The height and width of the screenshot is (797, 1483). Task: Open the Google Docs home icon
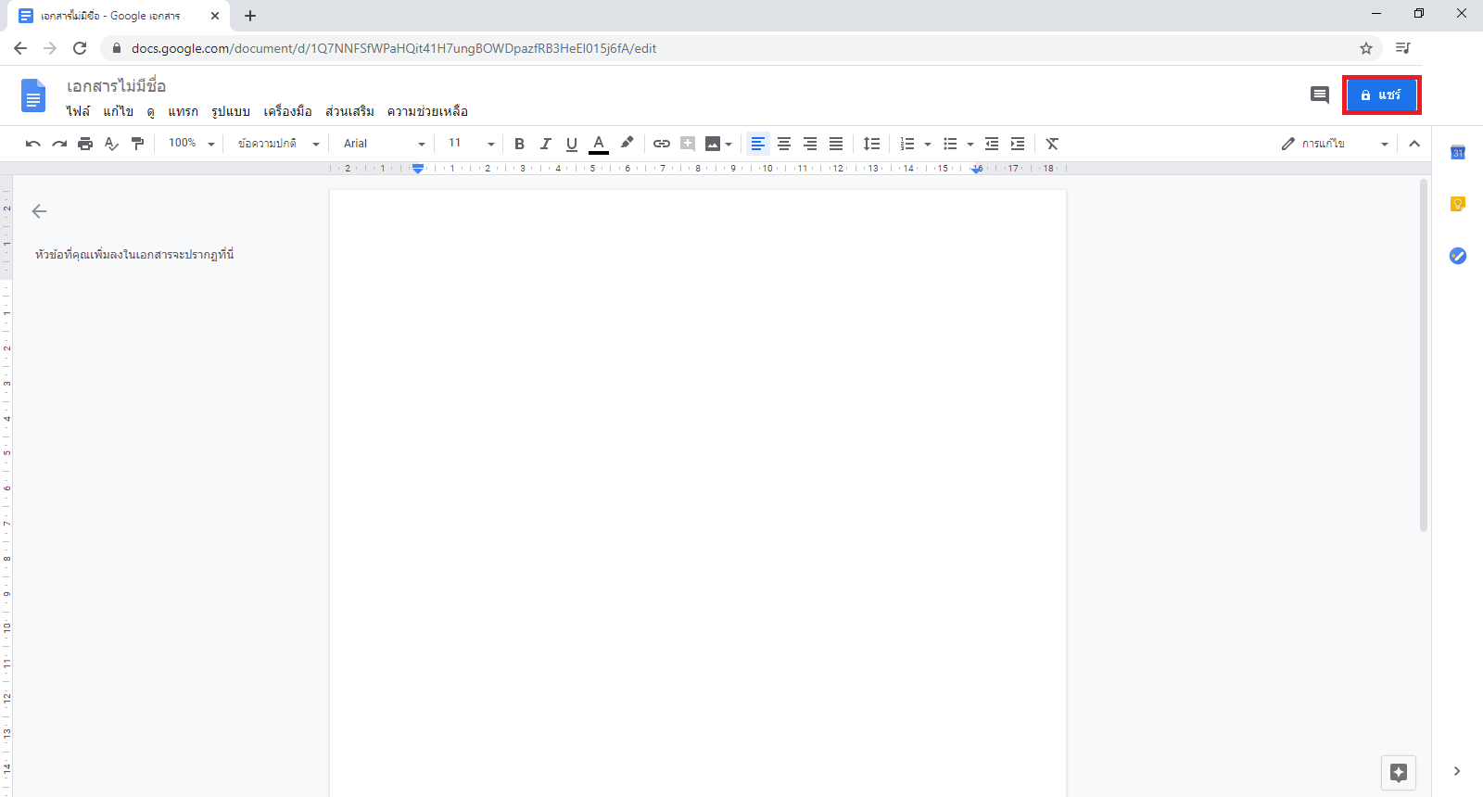click(33, 95)
